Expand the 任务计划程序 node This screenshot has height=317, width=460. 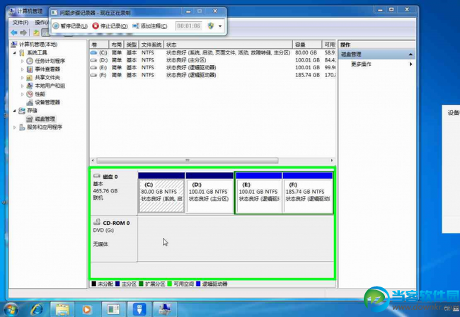(23, 61)
